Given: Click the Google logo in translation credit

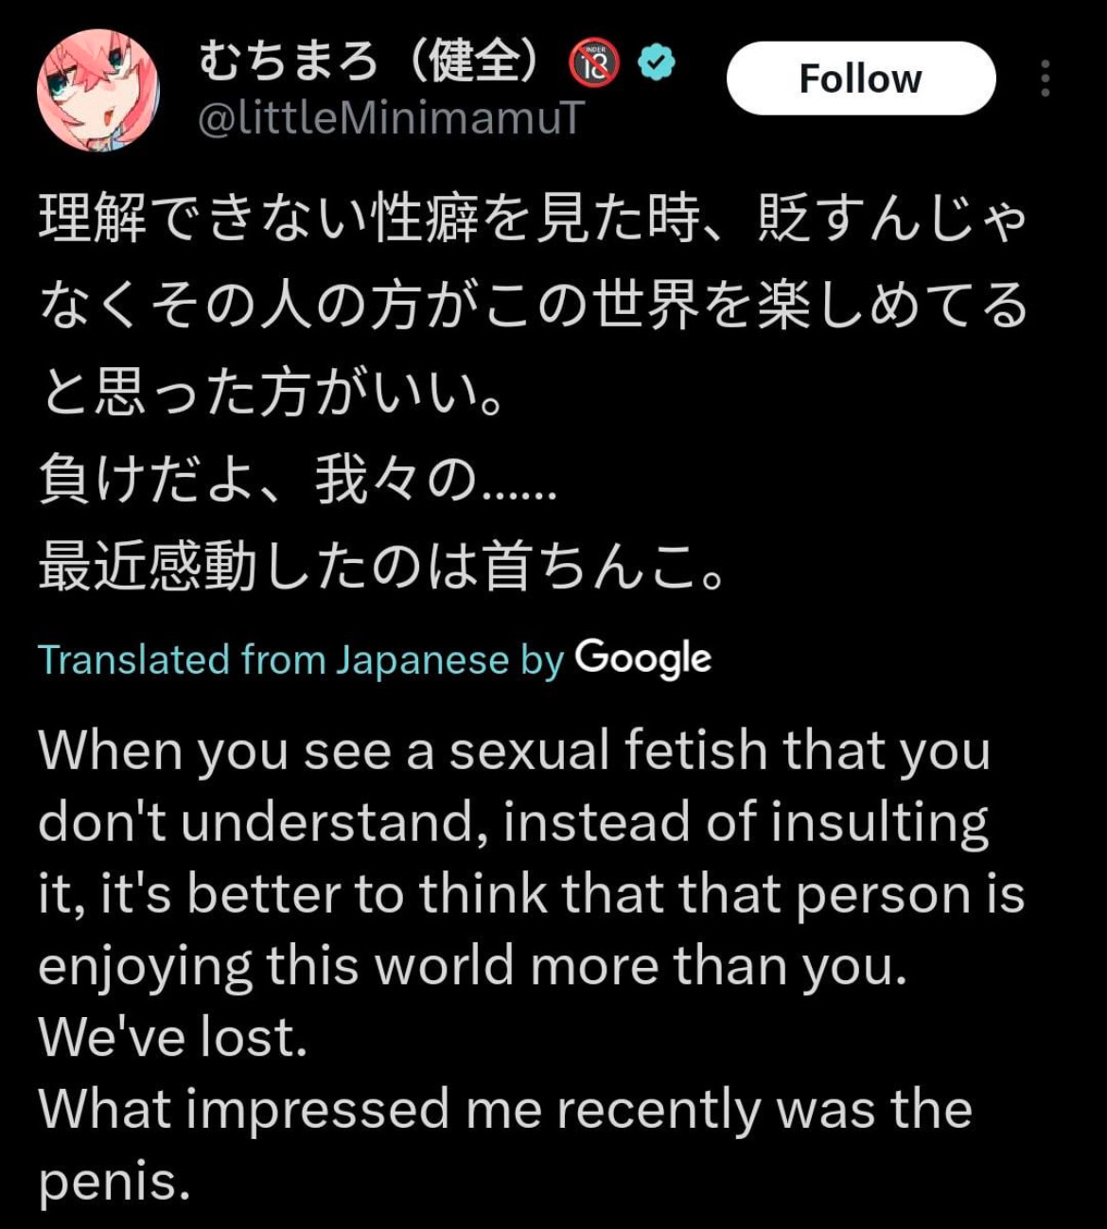Looking at the screenshot, I should (x=643, y=658).
